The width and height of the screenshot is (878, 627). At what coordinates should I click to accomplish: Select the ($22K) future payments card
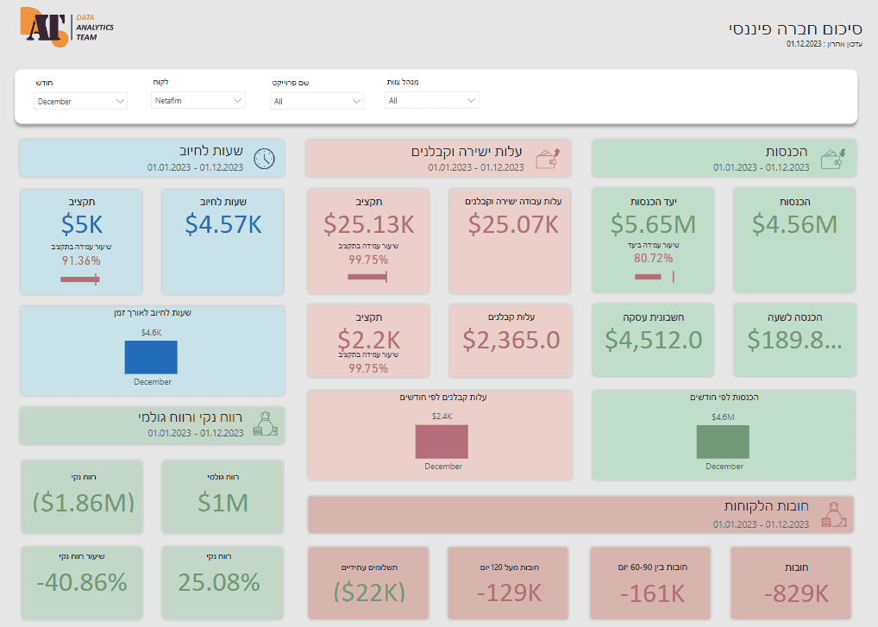coord(368,583)
